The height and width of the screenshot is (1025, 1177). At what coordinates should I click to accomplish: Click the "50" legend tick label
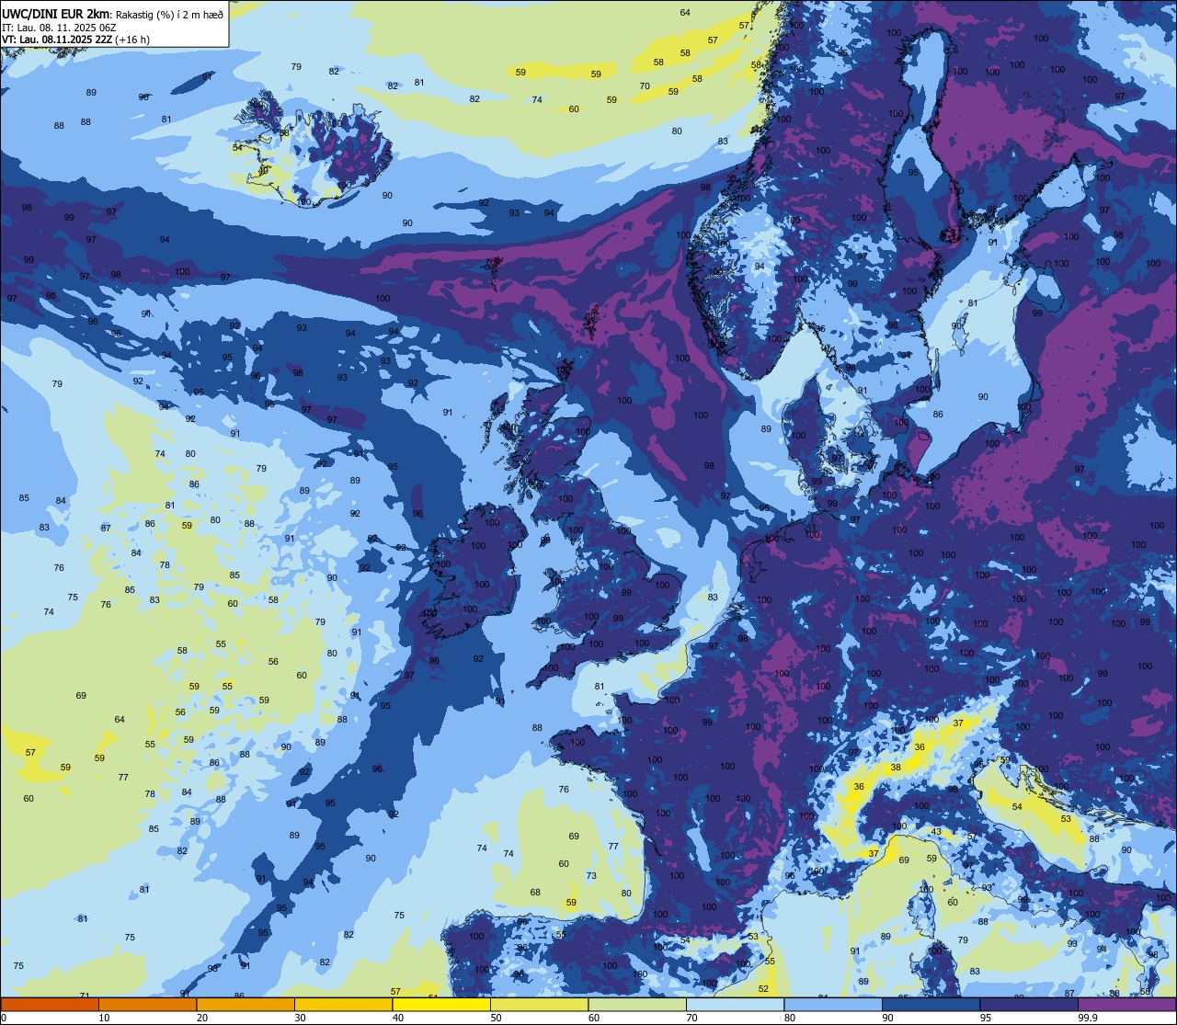(496, 1018)
